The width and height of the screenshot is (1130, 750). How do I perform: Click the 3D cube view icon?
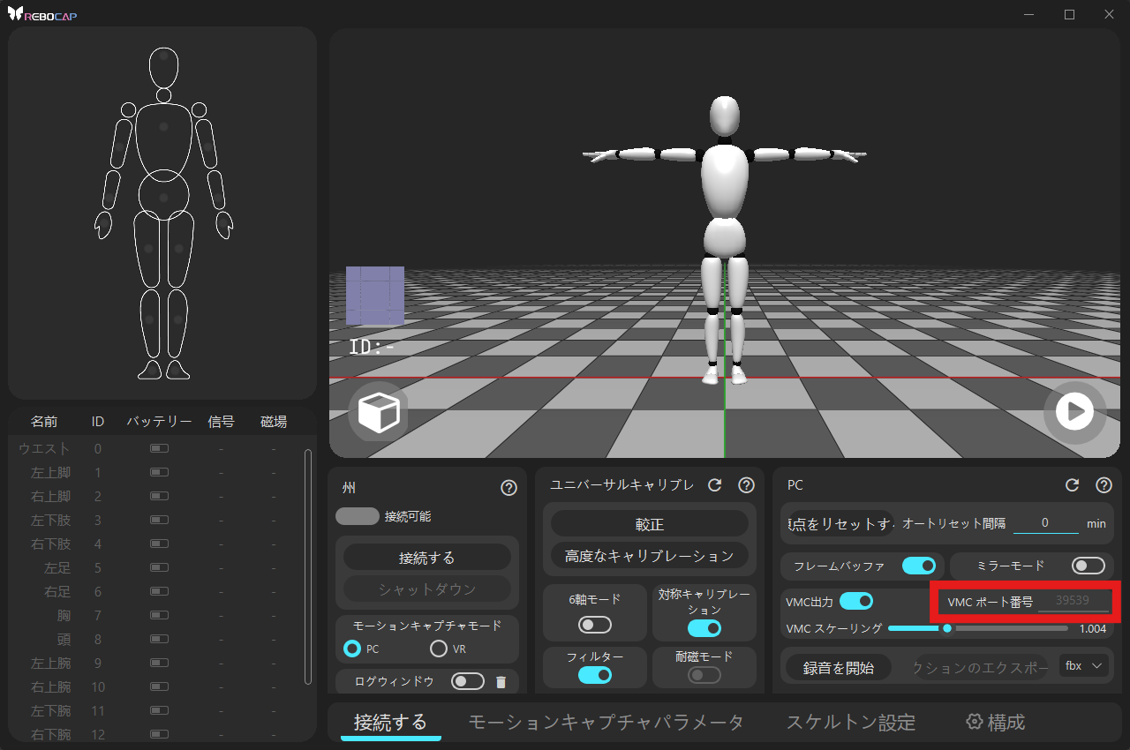tap(379, 412)
